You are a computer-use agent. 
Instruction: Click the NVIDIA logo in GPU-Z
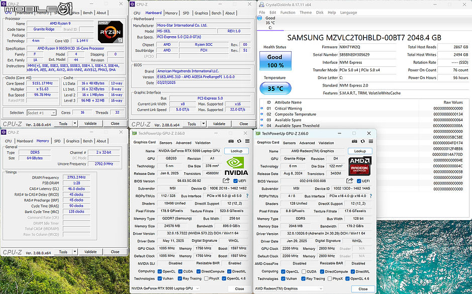coord(236,166)
